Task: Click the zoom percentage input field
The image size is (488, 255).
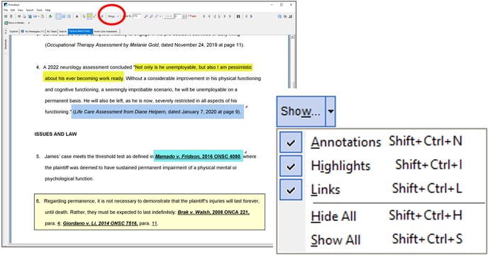Action: point(137,16)
